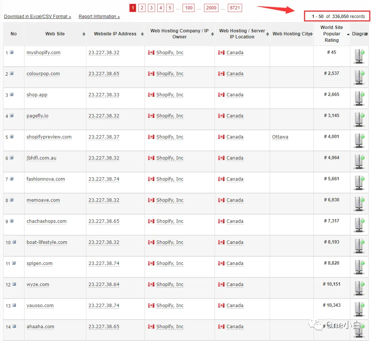Sort by Web Hosting Company / IP Owner

point(212,34)
